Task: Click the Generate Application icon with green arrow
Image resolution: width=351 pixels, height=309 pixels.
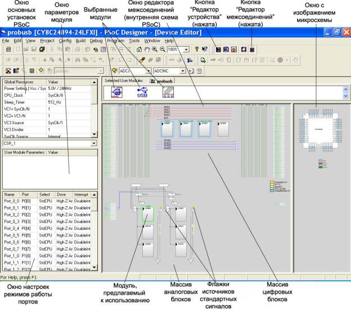Action: pos(203,60)
